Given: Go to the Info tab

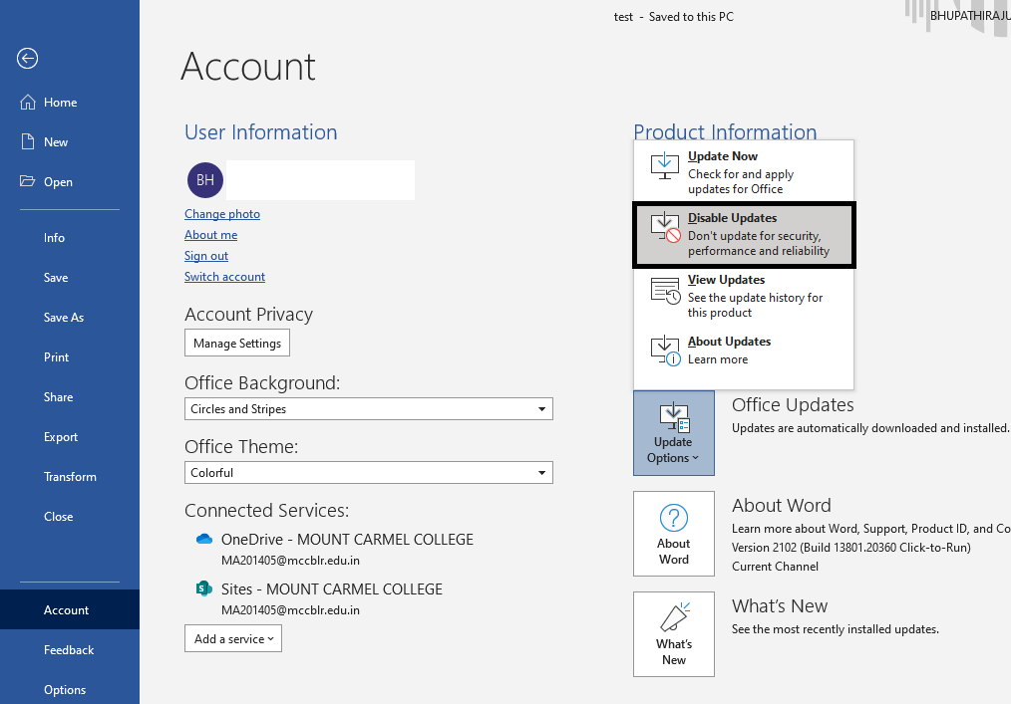Looking at the screenshot, I should click(x=70, y=238).
